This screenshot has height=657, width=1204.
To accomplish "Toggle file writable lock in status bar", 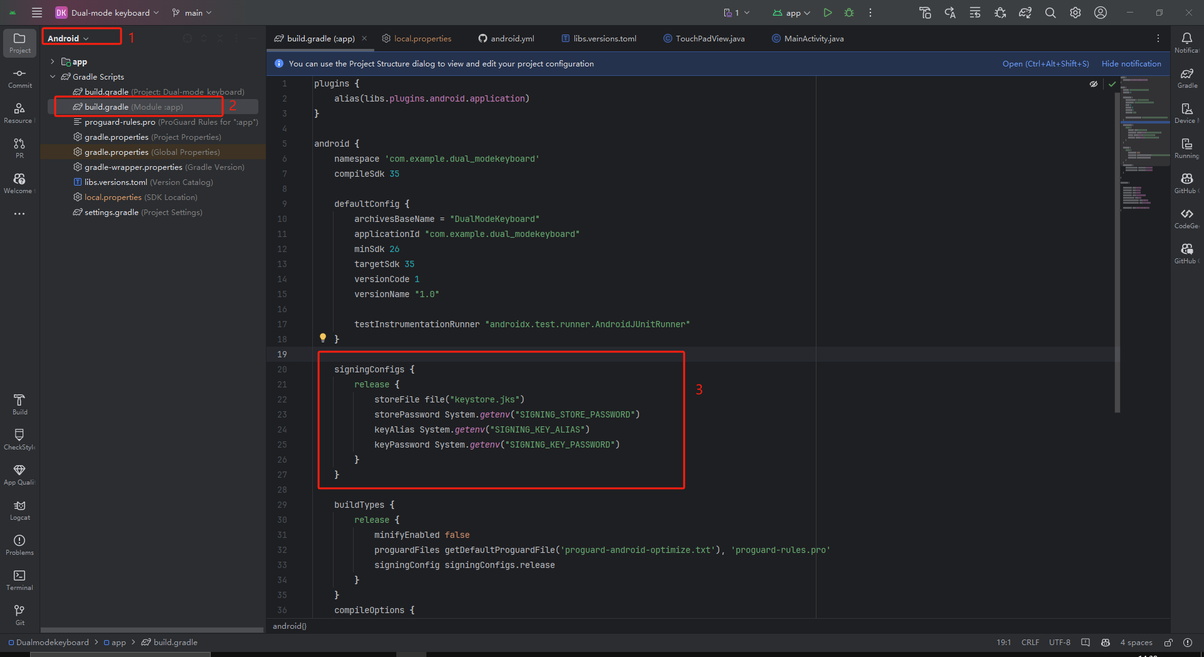I will [1168, 642].
